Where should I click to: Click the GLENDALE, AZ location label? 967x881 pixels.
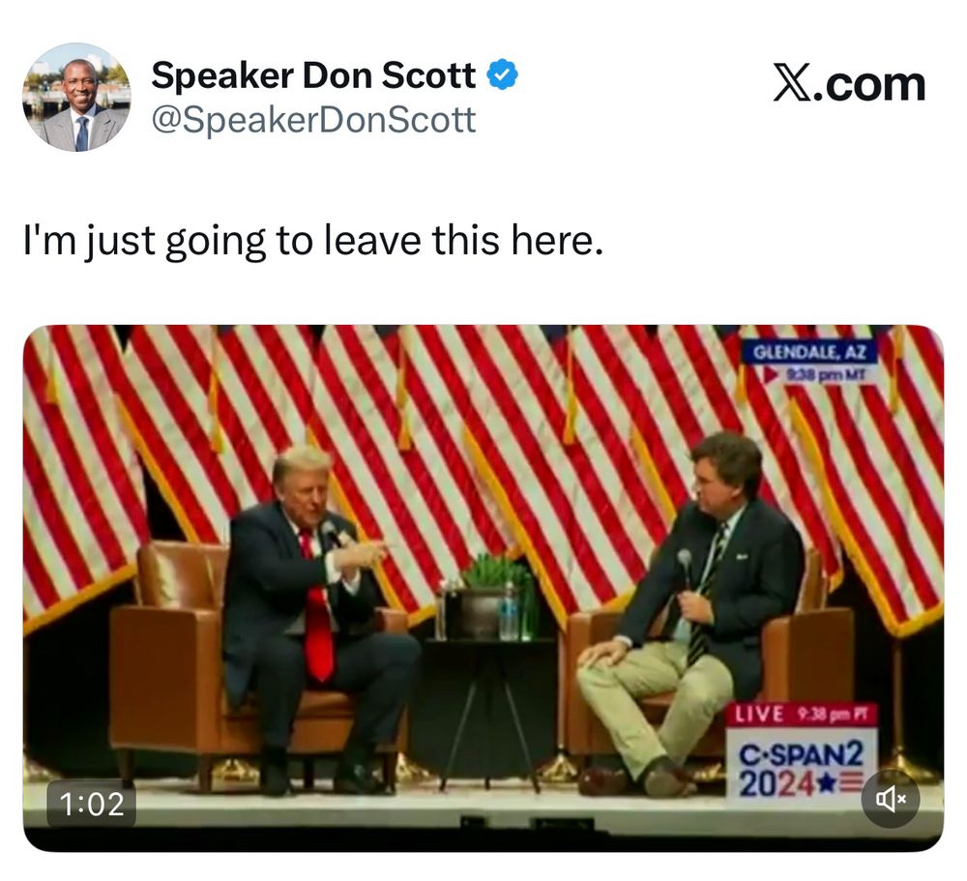click(809, 352)
